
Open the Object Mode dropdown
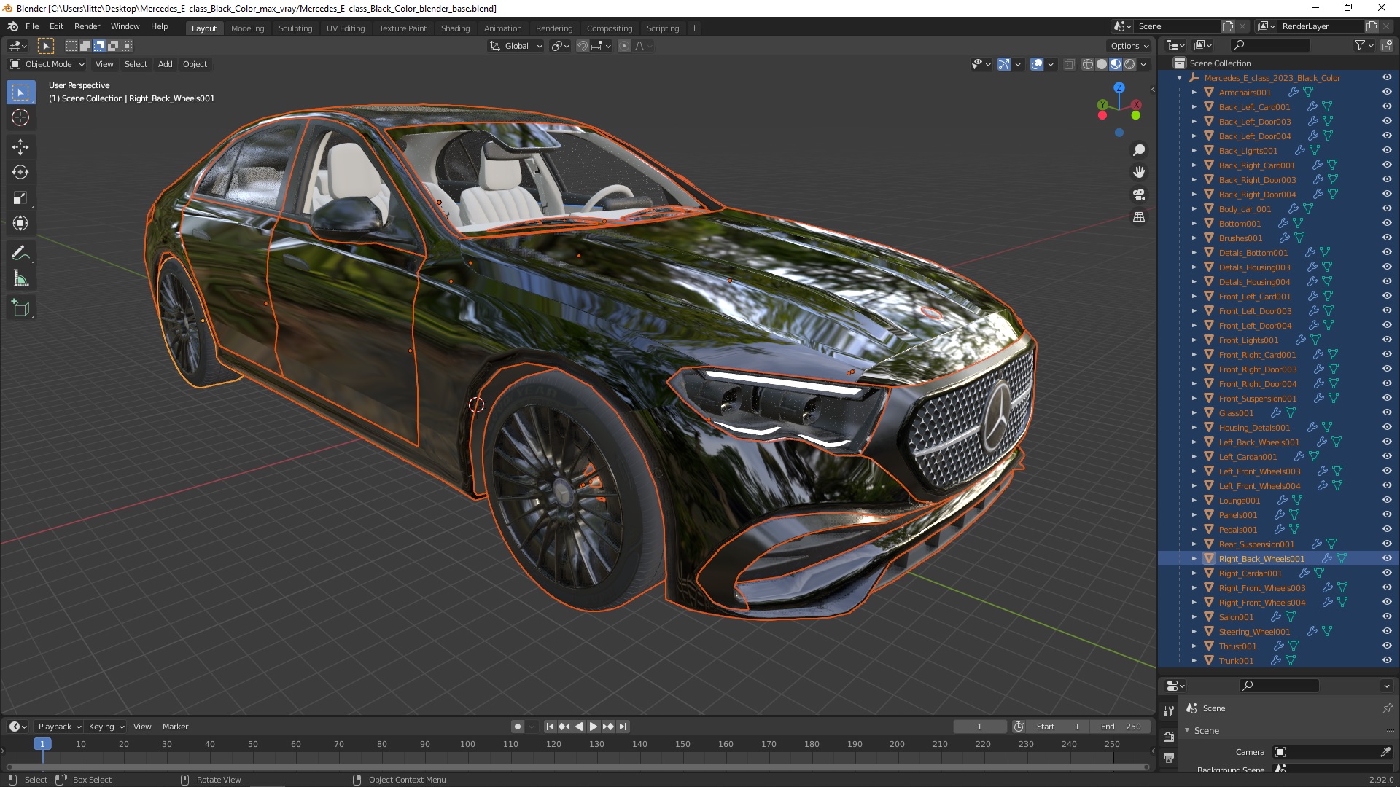point(47,64)
